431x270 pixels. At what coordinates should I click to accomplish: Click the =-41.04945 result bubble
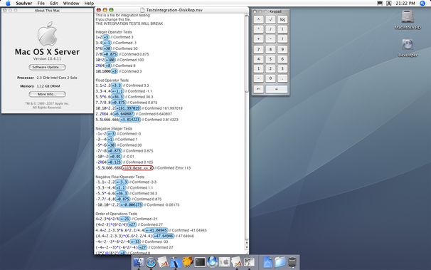pyautogui.click(x=156, y=230)
